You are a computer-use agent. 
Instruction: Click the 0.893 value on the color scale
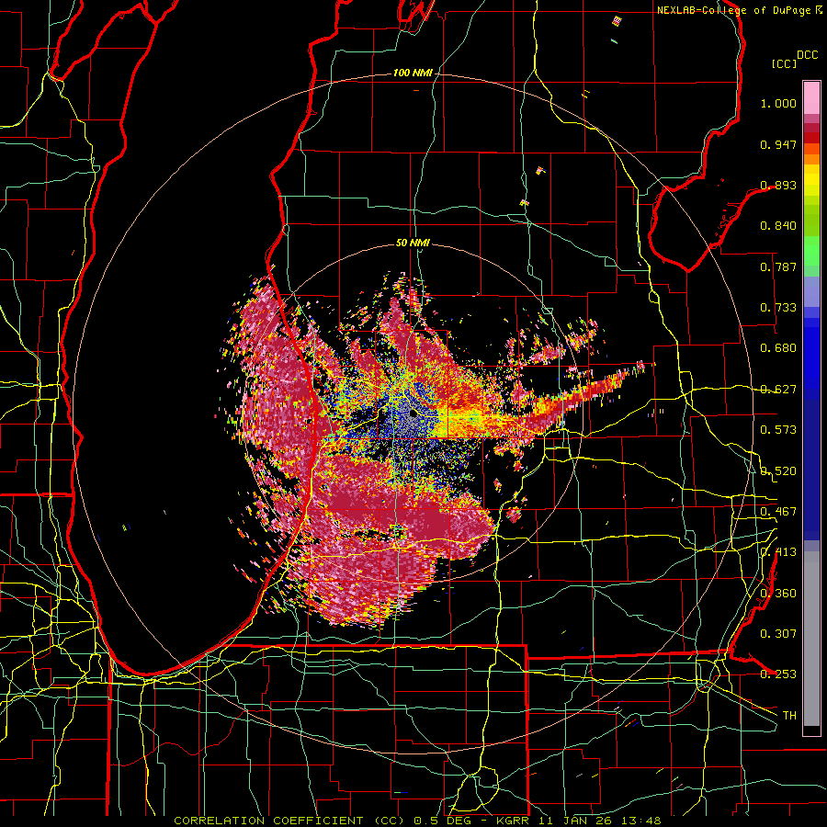coord(778,185)
